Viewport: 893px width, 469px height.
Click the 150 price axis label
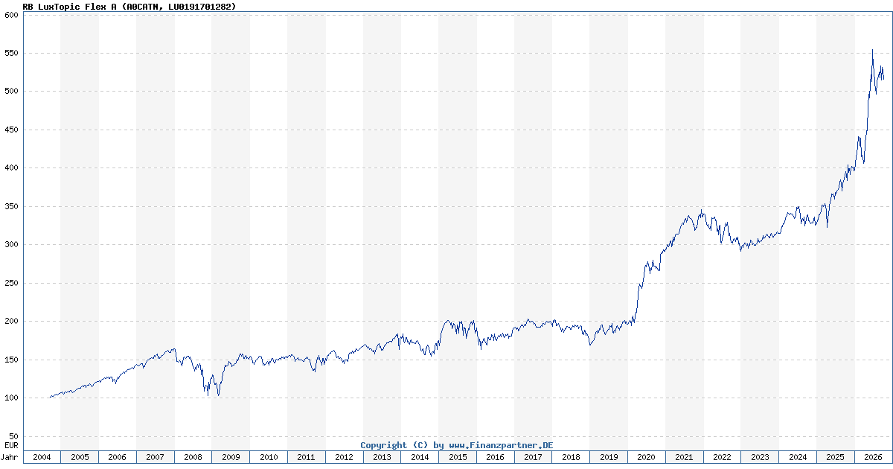[11, 360]
